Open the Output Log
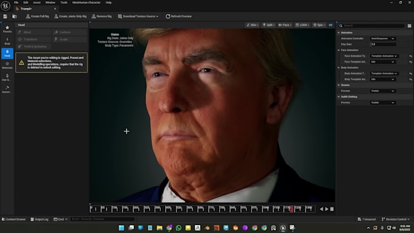Viewport: 414px width, 233px height. [40, 219]
